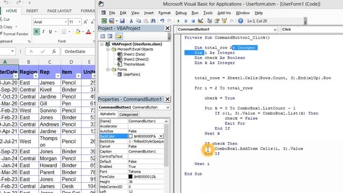This screenshot has width=343, height=193.
Task: Click View Object icon in Project pane
Action: tap(110, 36)
